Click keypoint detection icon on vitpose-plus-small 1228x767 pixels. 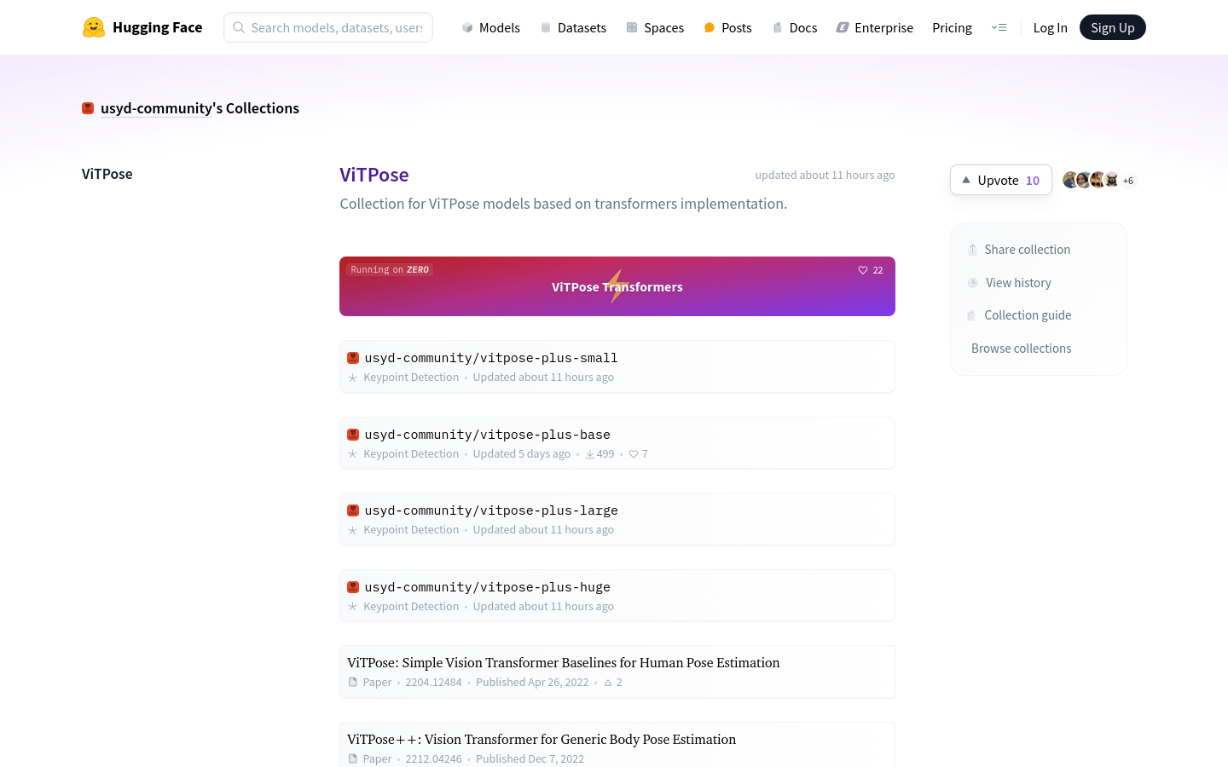coord(352,378)
